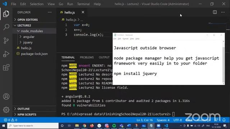This screenshot has height=129, width=230.
Task: Click the Windows taskbar search box
Action: [33, 126]
